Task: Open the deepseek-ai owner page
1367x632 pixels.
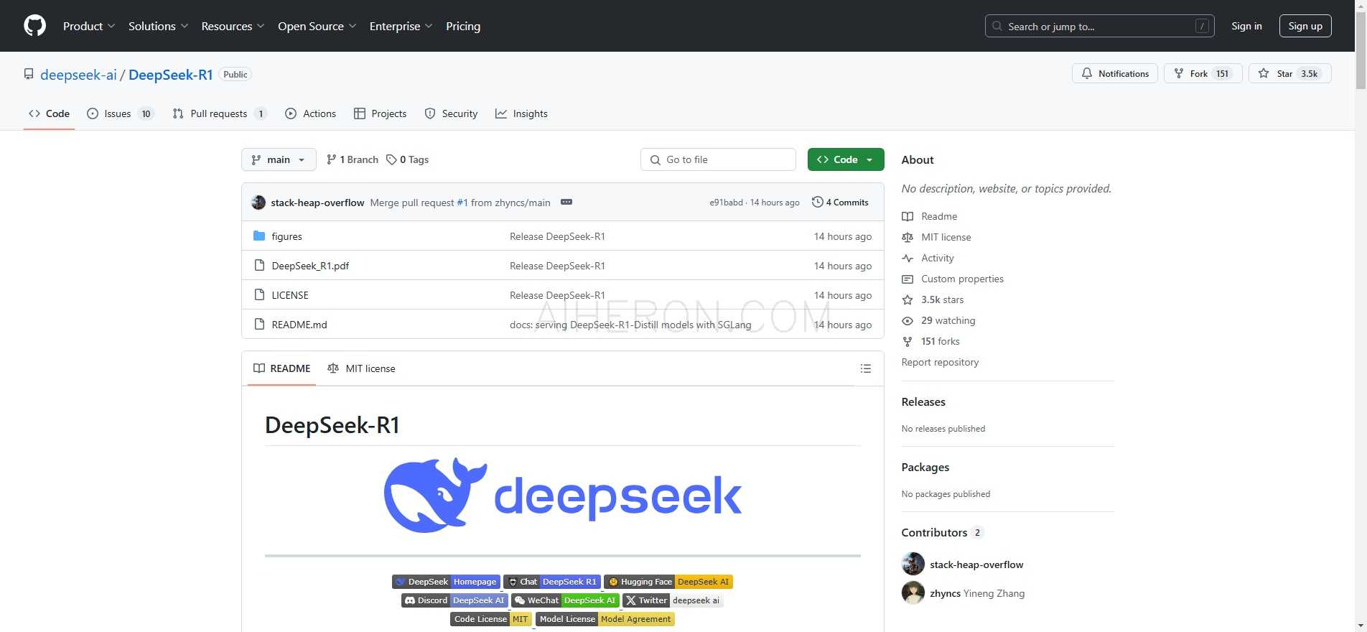Action: pyautogui.click(x=78, y=75)
